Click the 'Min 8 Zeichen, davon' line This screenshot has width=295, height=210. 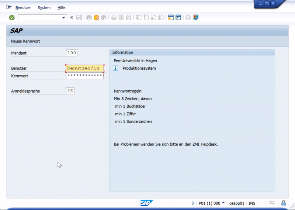(133, 99)
